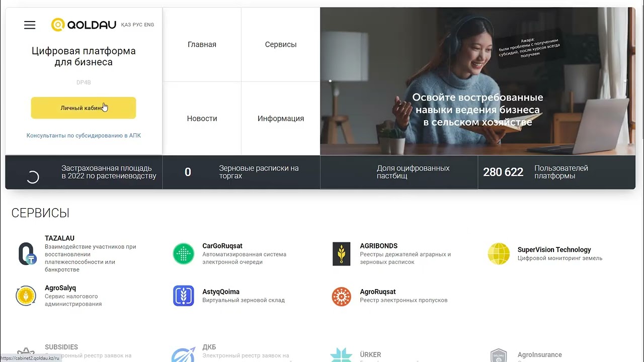Open AGRIBONDS service title
Image resolution: width=644 pixels, height=362 pixels.
[x=379, y=246]
